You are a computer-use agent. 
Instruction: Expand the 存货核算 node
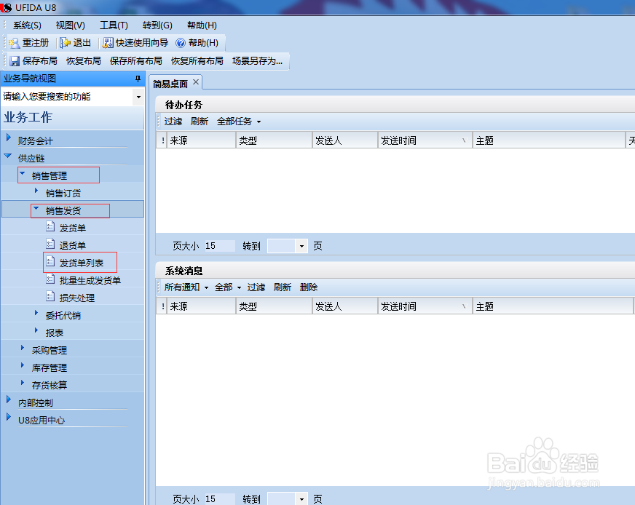pos(23,383)
